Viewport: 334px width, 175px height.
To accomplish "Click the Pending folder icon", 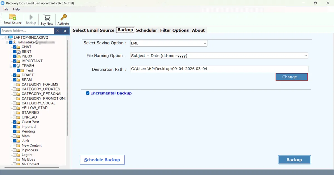I will click(x=19, y=131).
